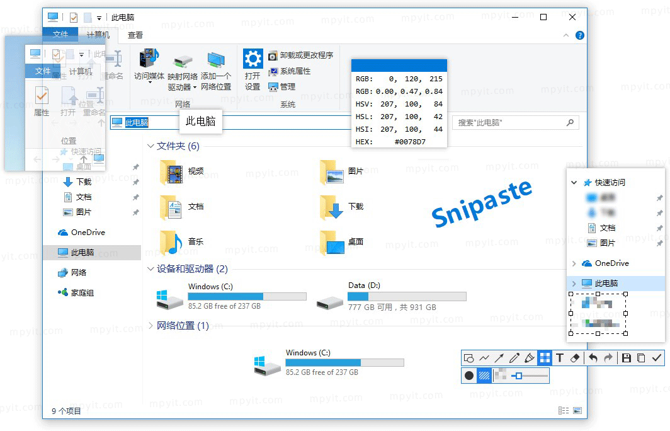Click 网络 in the navigation pane
The width and height of the screenshot is (670, 431).
[72, 273]
